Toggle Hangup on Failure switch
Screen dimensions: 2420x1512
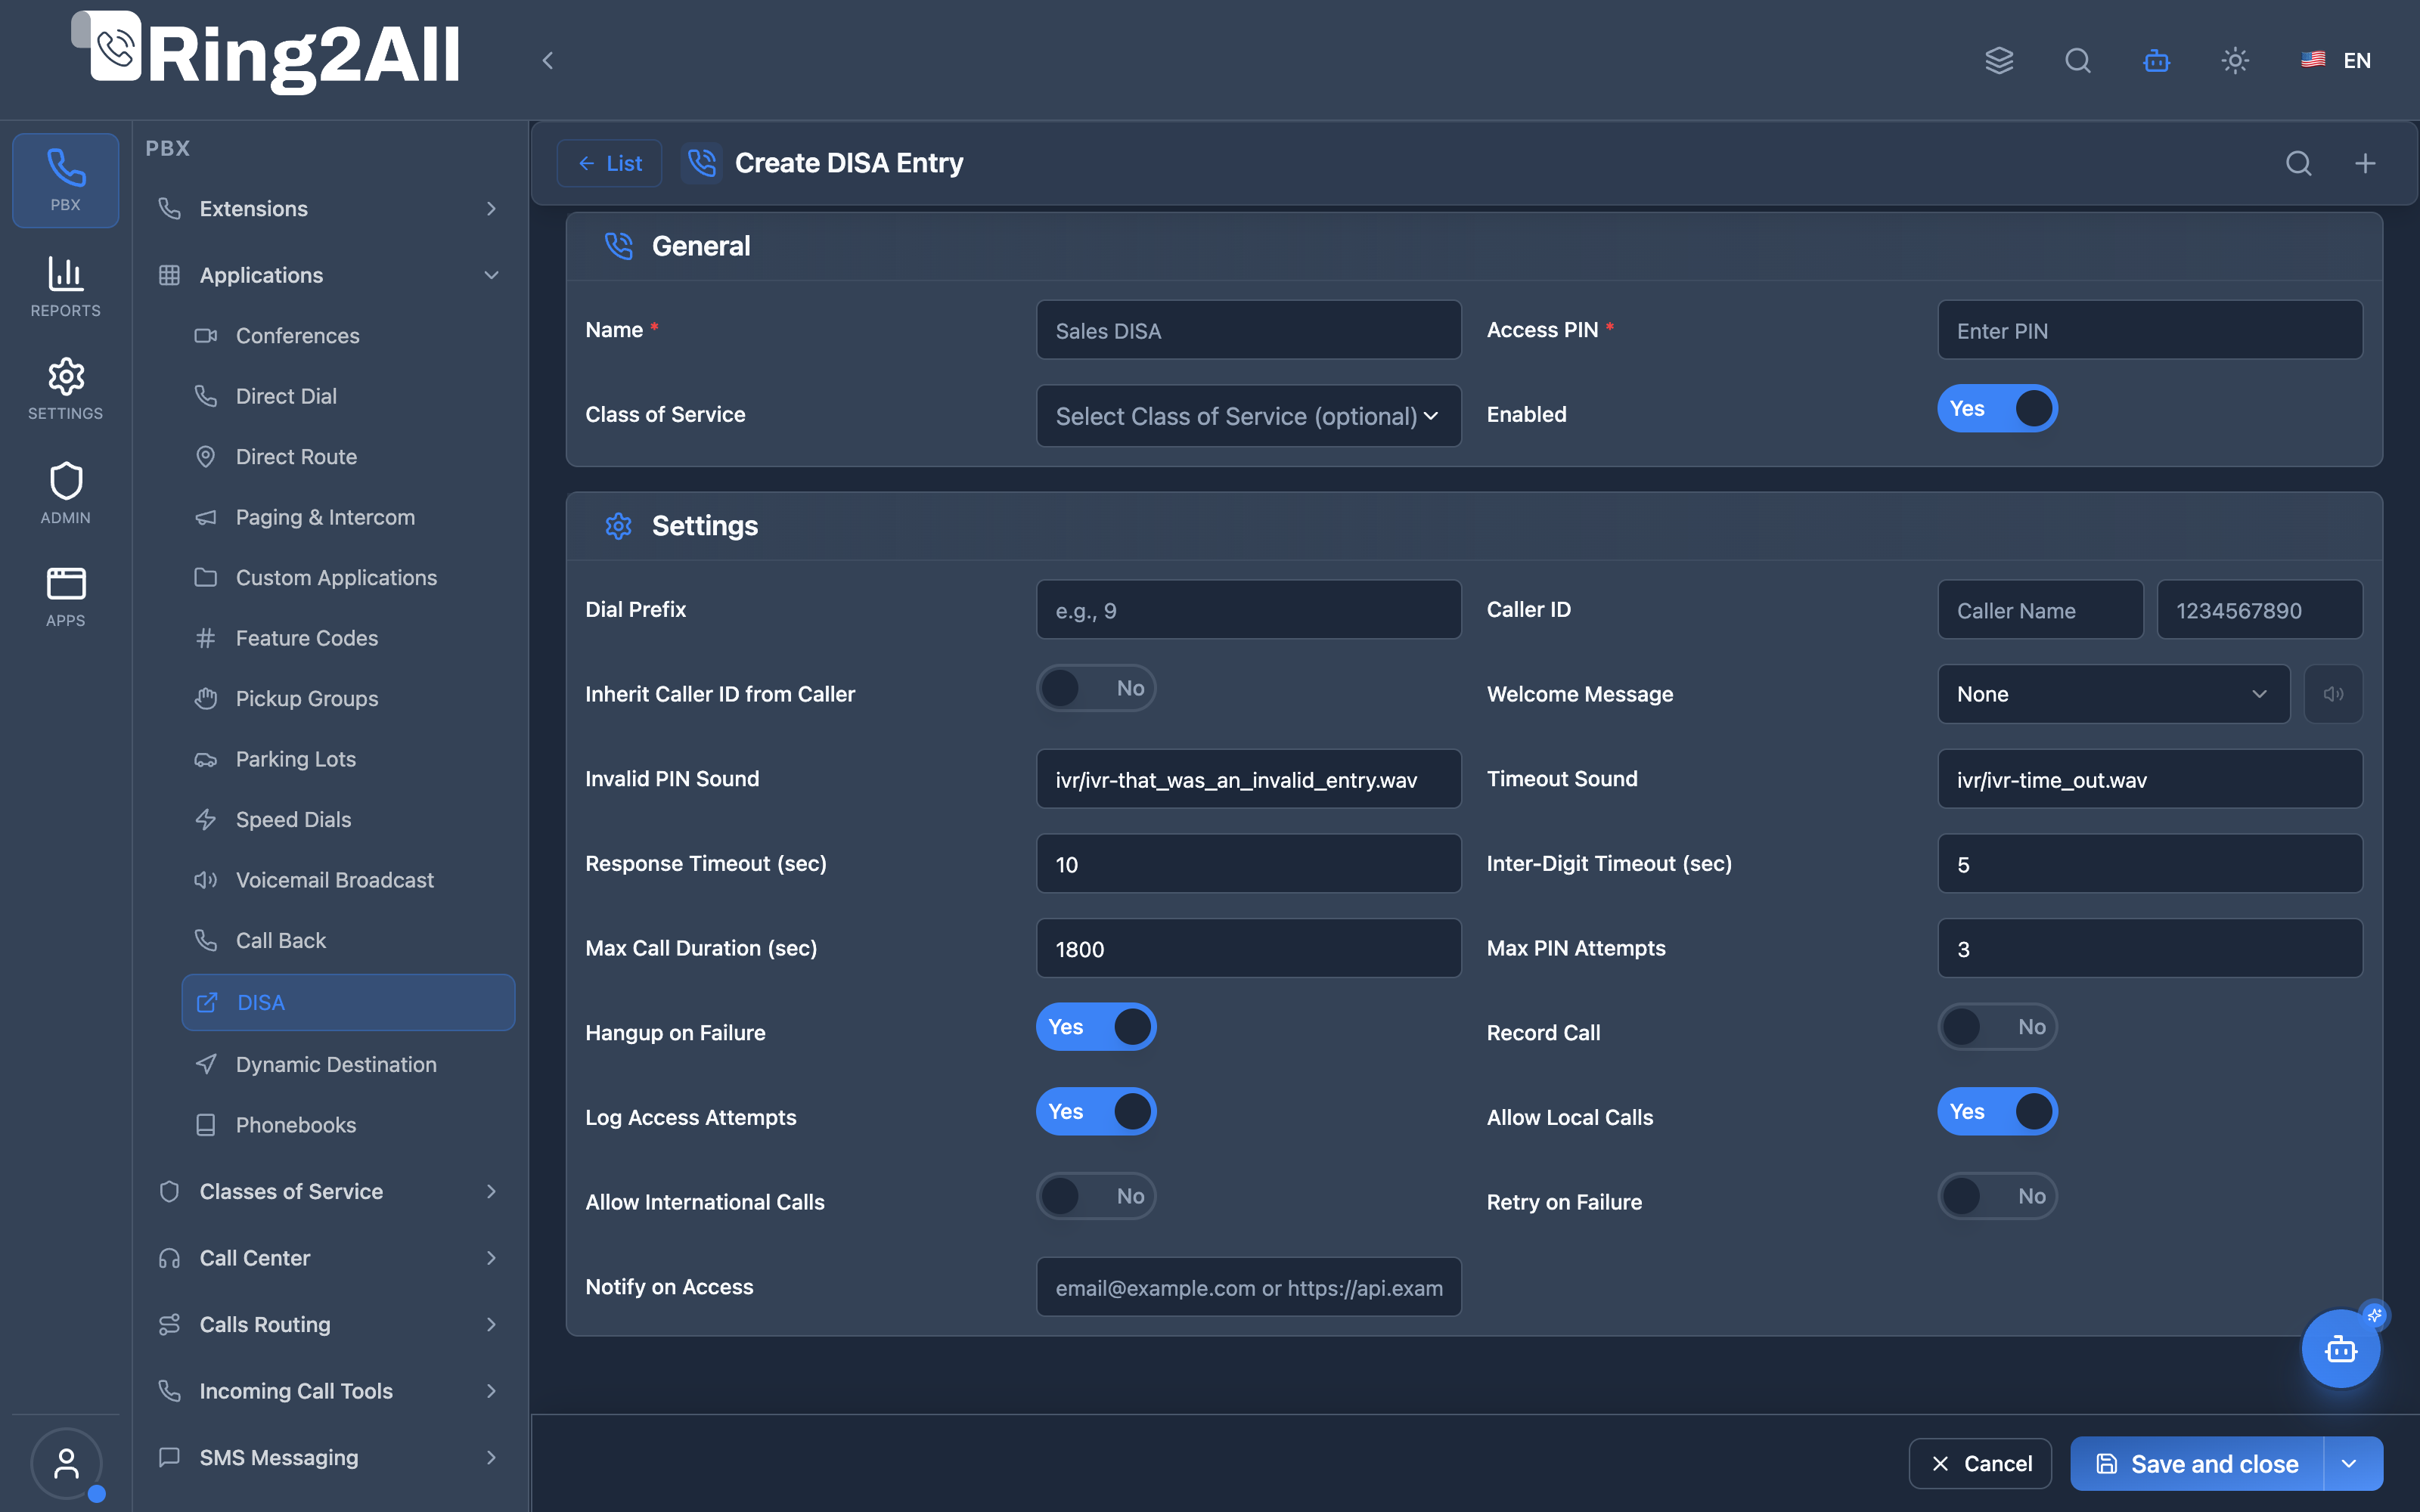click(x=1096, y=1027)
